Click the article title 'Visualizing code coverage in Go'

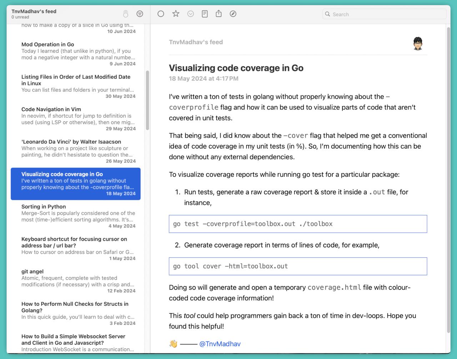pyautogui.click(x=236, y=68)
